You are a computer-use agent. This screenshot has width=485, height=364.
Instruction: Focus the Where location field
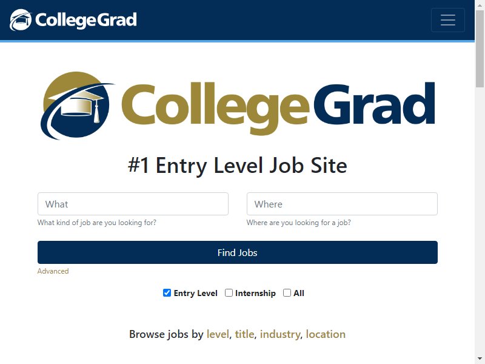[x=342, y=204]
